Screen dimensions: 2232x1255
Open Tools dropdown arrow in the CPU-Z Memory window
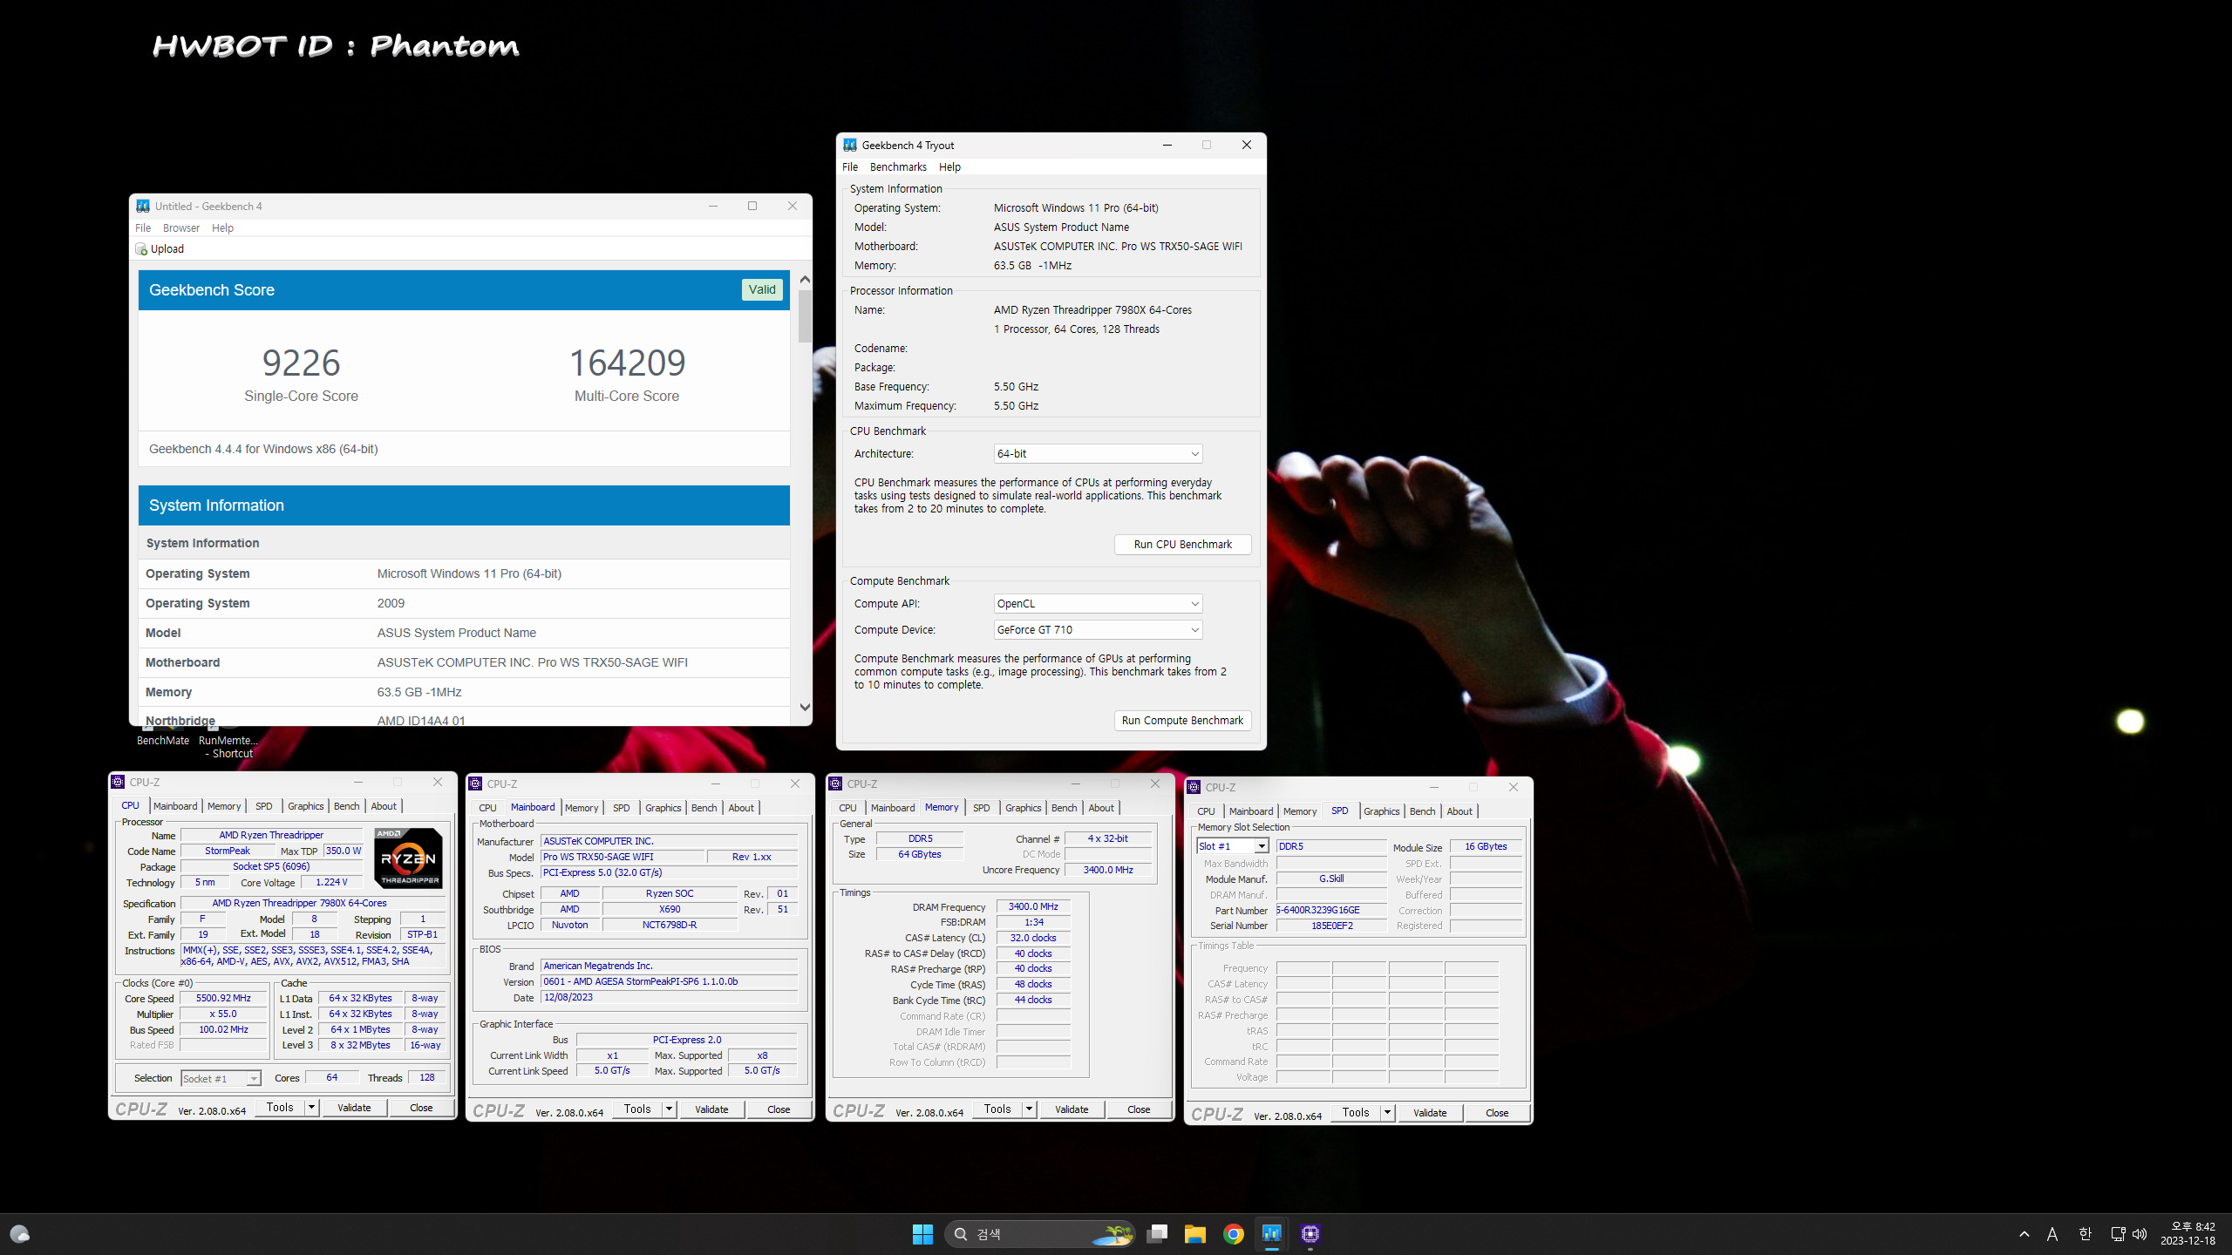click(1029, 1109)
